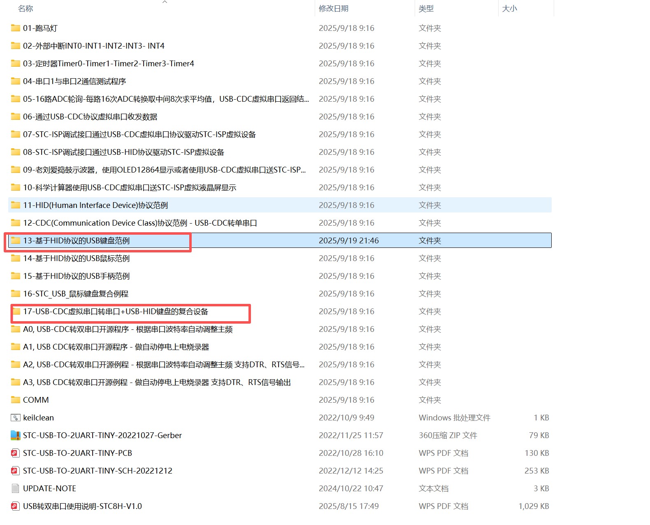Select the keilclean file name

pyautogui.click(x=38, y=418)
